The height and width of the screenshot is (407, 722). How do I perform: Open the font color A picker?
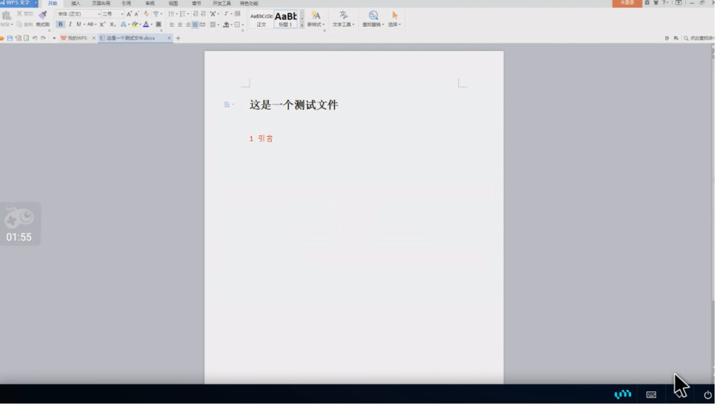(146, 24)
